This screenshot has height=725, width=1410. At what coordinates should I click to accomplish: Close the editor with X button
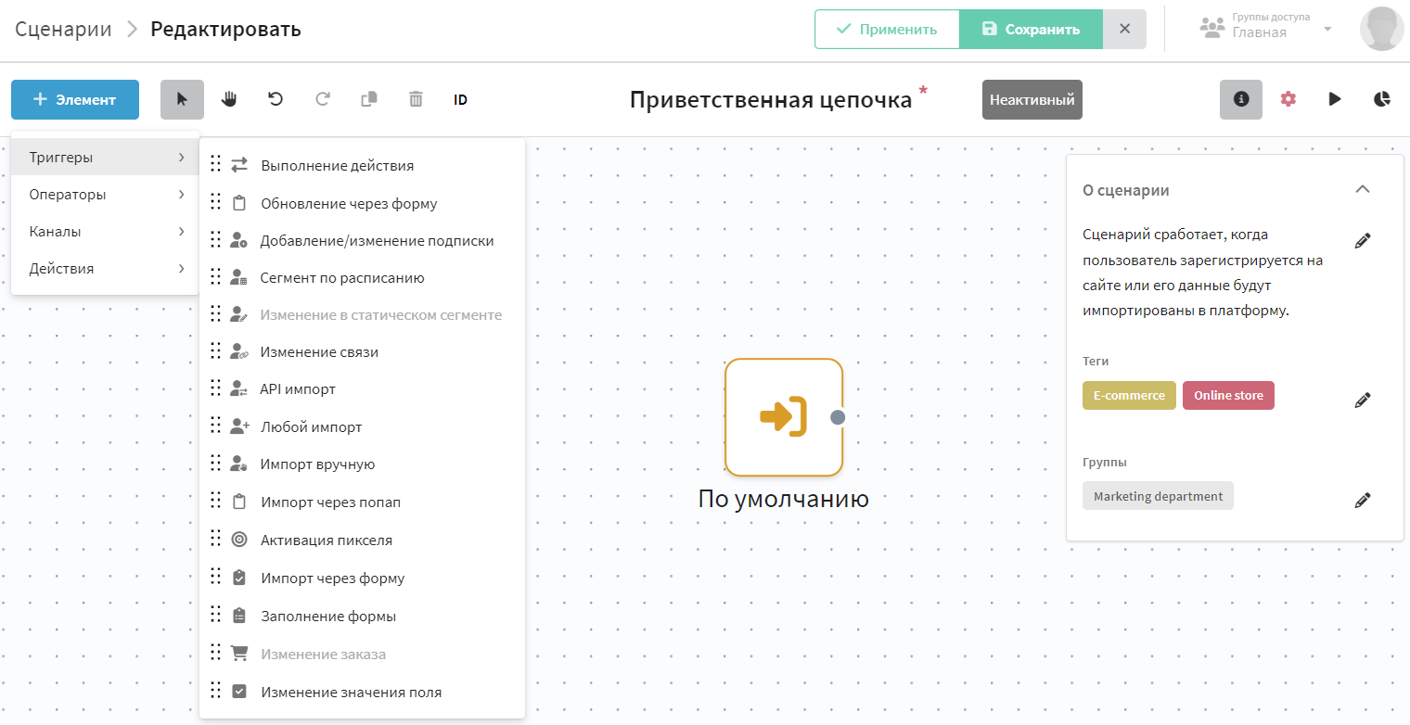[1124, 29]
